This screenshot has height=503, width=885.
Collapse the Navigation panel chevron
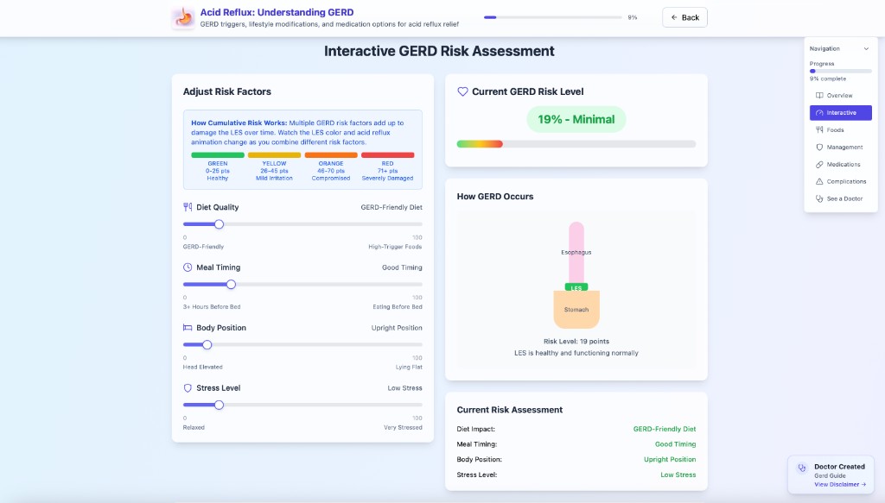click(x=868, y=48)
